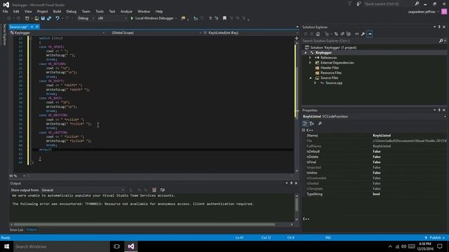
Task: Open the Build menu
Action: [57, 11]
